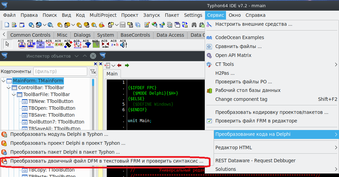Choose 'Преобразовать пакет Delphi в пакет Typhon ...'
The image size is (339, 177).
click(107, 152)
